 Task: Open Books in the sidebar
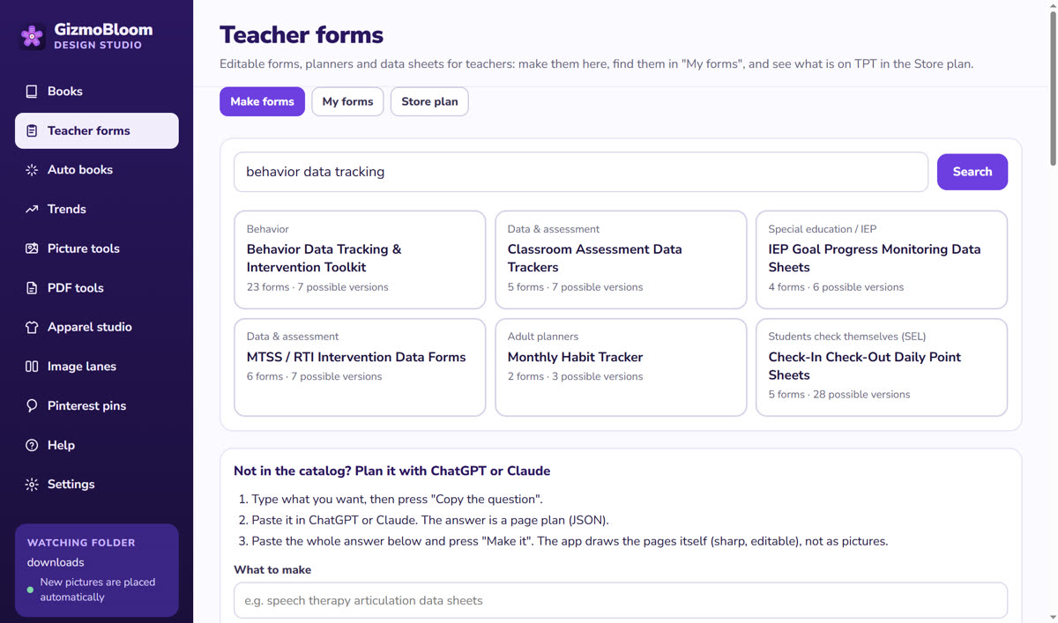pyautogui.click(x=97, y=92)
